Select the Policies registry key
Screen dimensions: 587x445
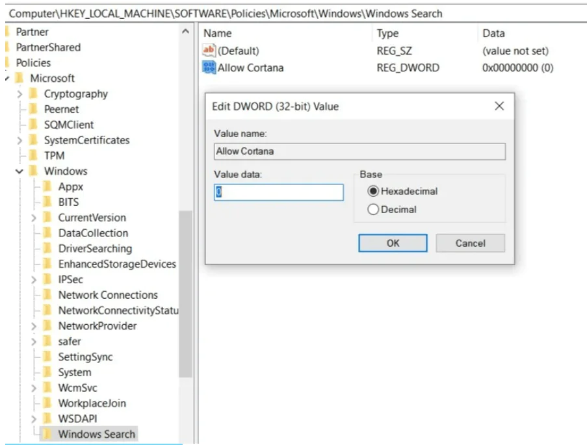point(33,63)
